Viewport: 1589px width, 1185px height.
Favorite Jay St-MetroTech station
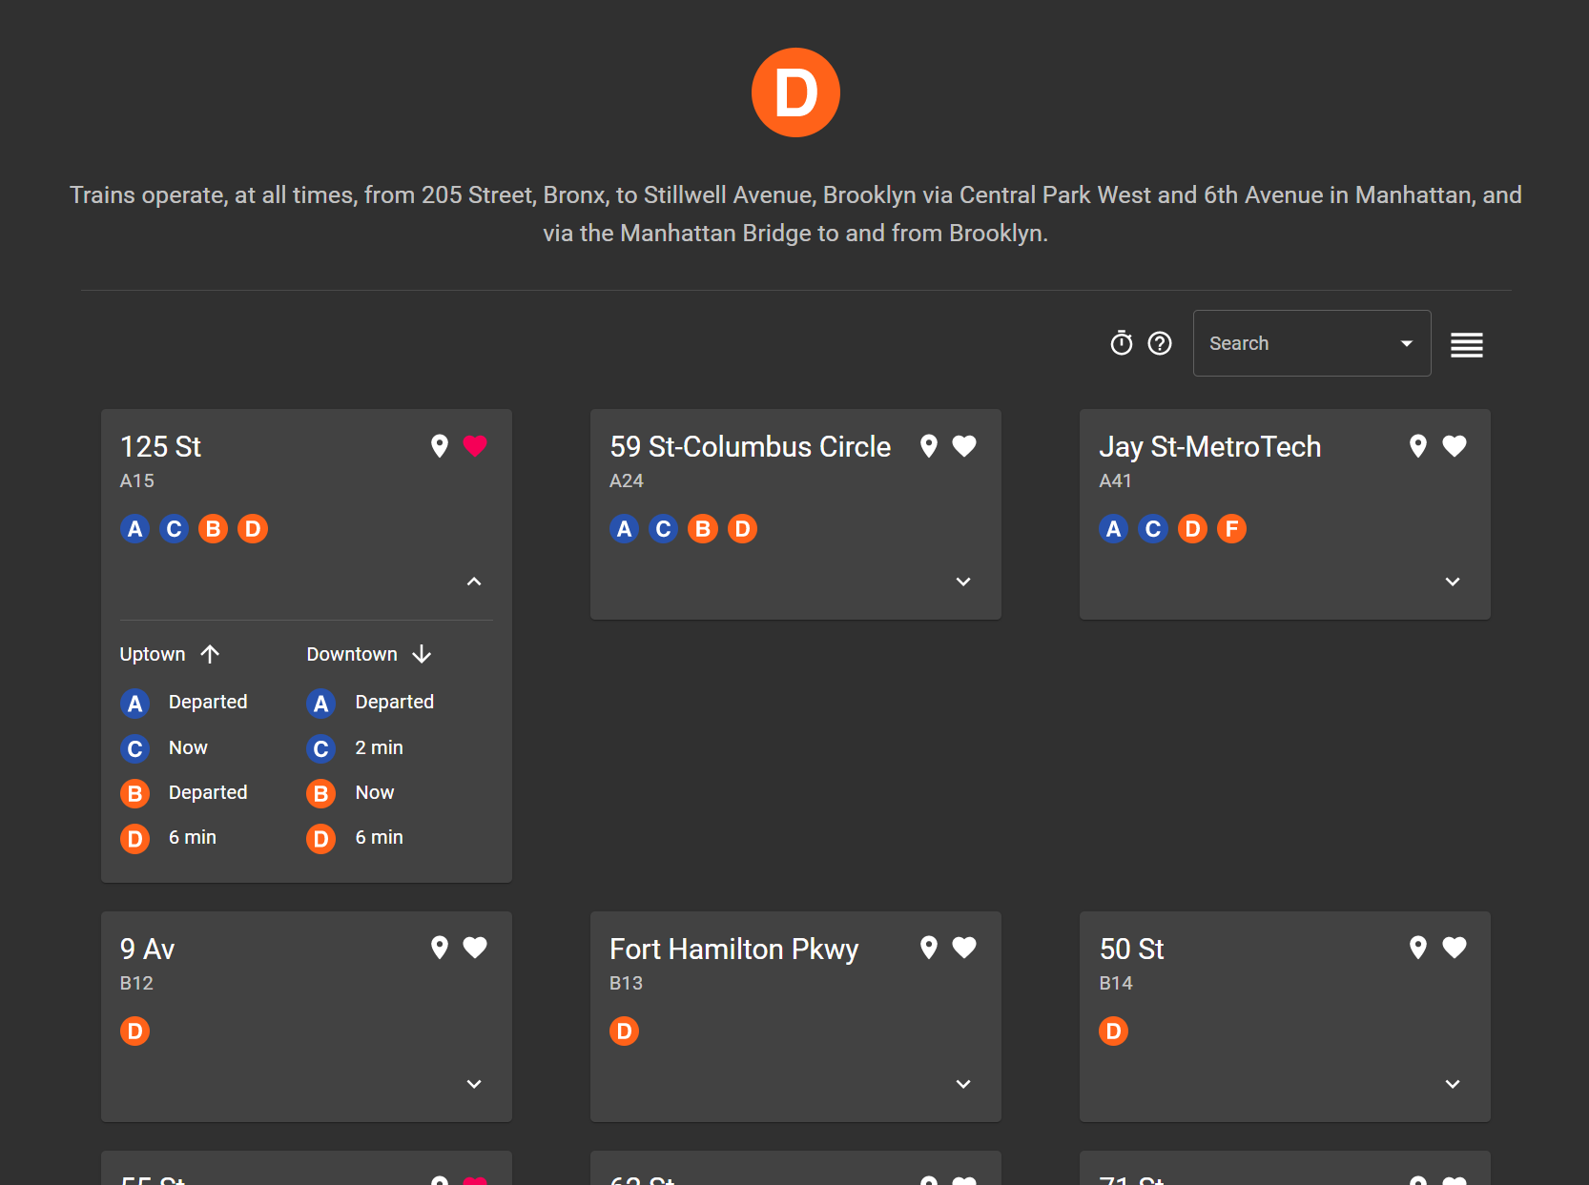click(x=1455, y=446)
